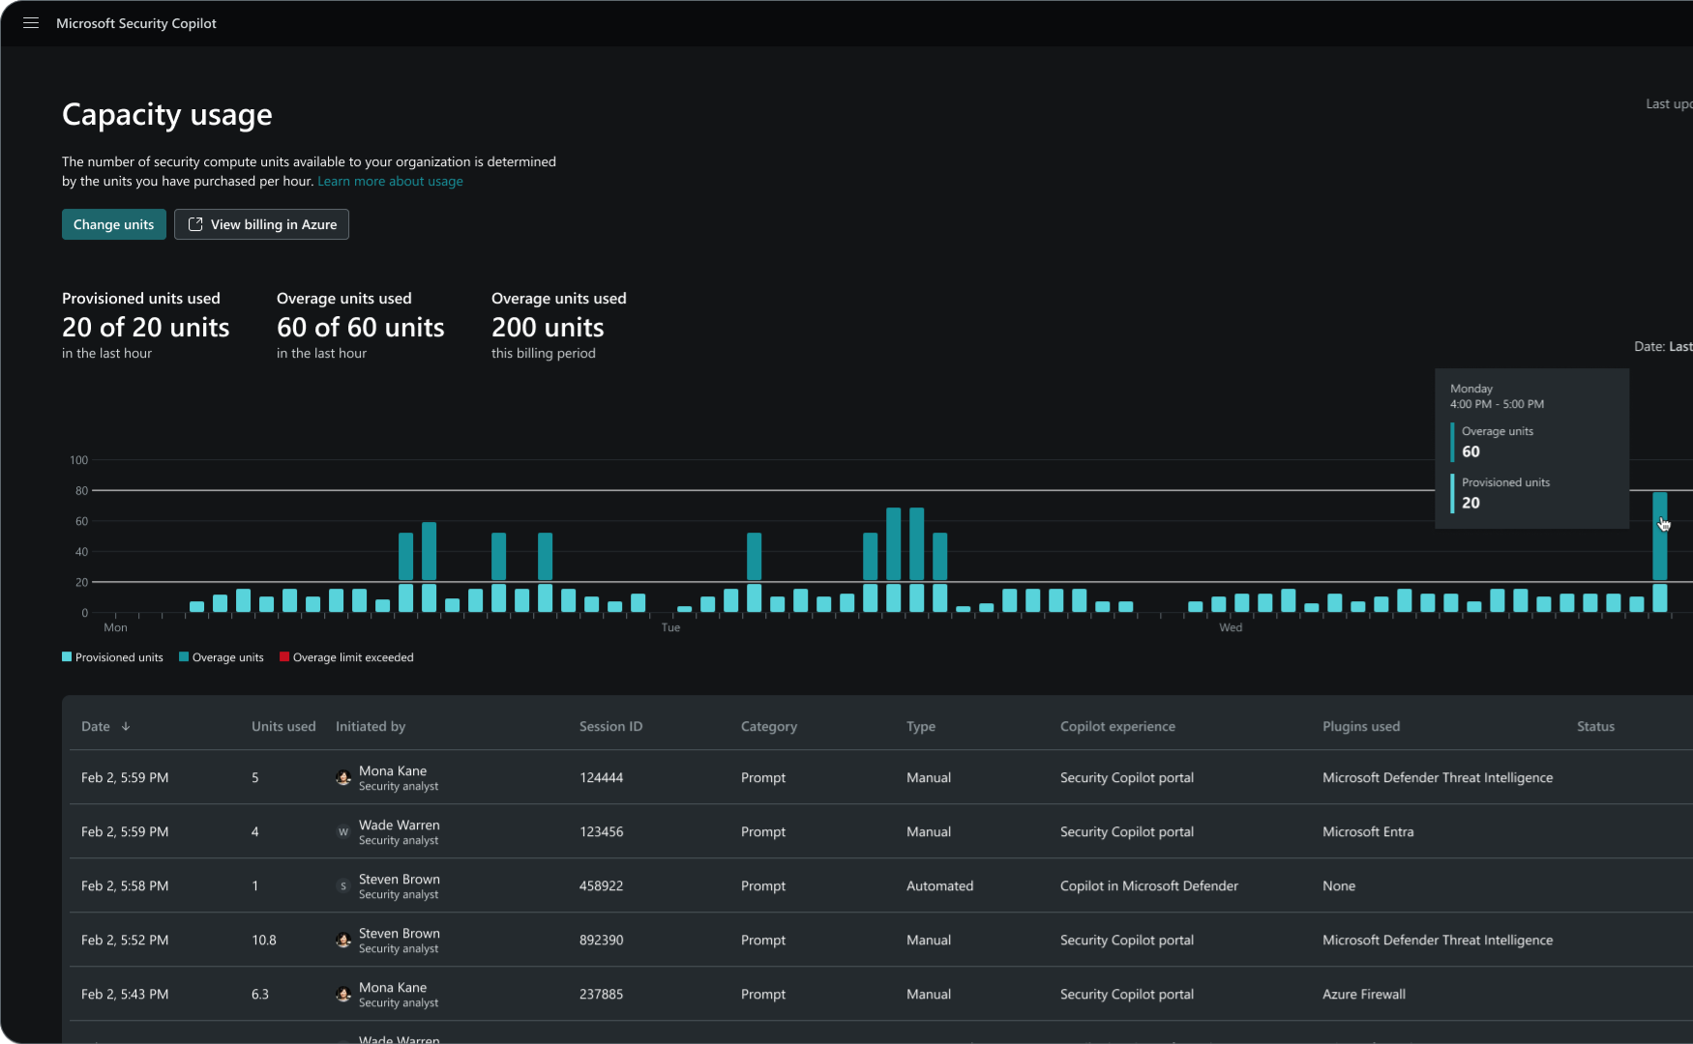Image resolution: width=1693 pixels, height=1044 pixels.
Task: Open the hamburger navigation menu
Action: click(30, 22)
